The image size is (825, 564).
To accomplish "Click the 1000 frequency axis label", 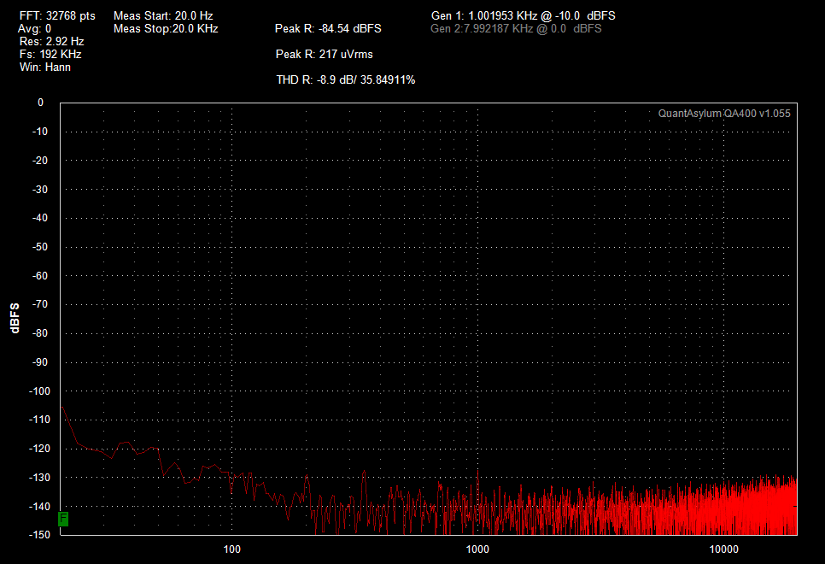I will pyautogui.click(x=477, y=549).
